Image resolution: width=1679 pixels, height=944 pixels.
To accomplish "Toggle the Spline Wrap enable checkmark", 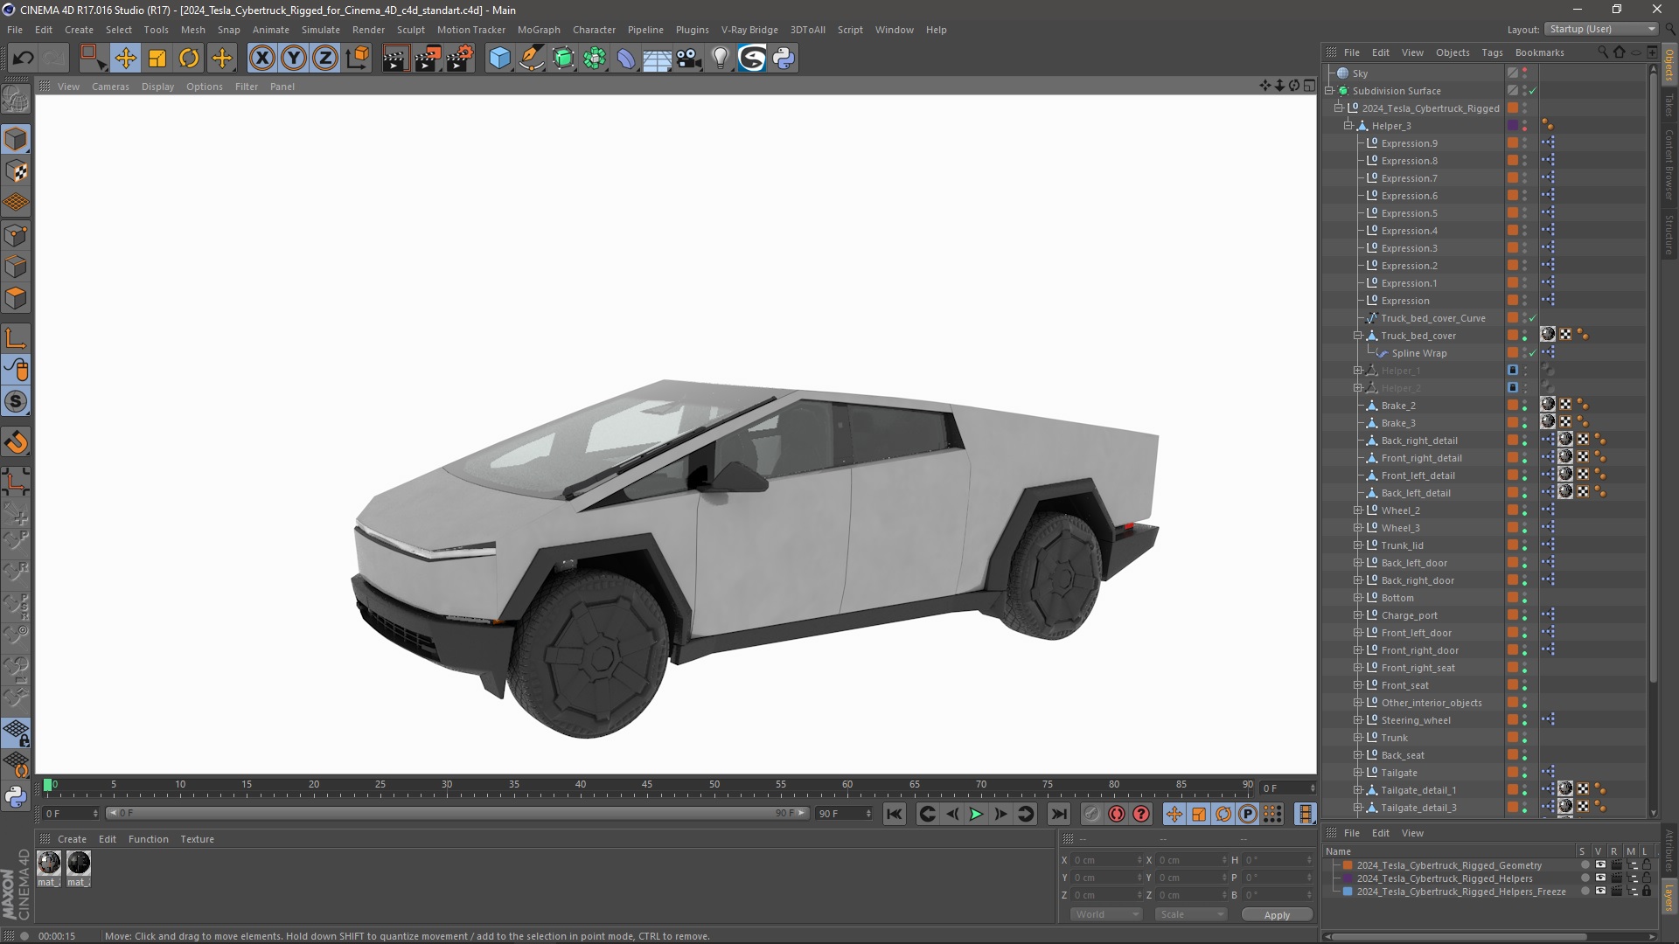I will pyautogui.click(x=1532, y=353).
